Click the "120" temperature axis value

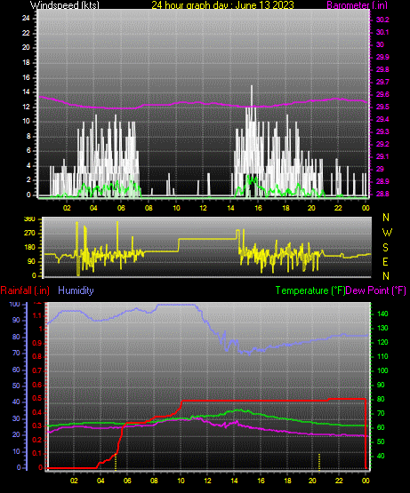coord(382,342)
